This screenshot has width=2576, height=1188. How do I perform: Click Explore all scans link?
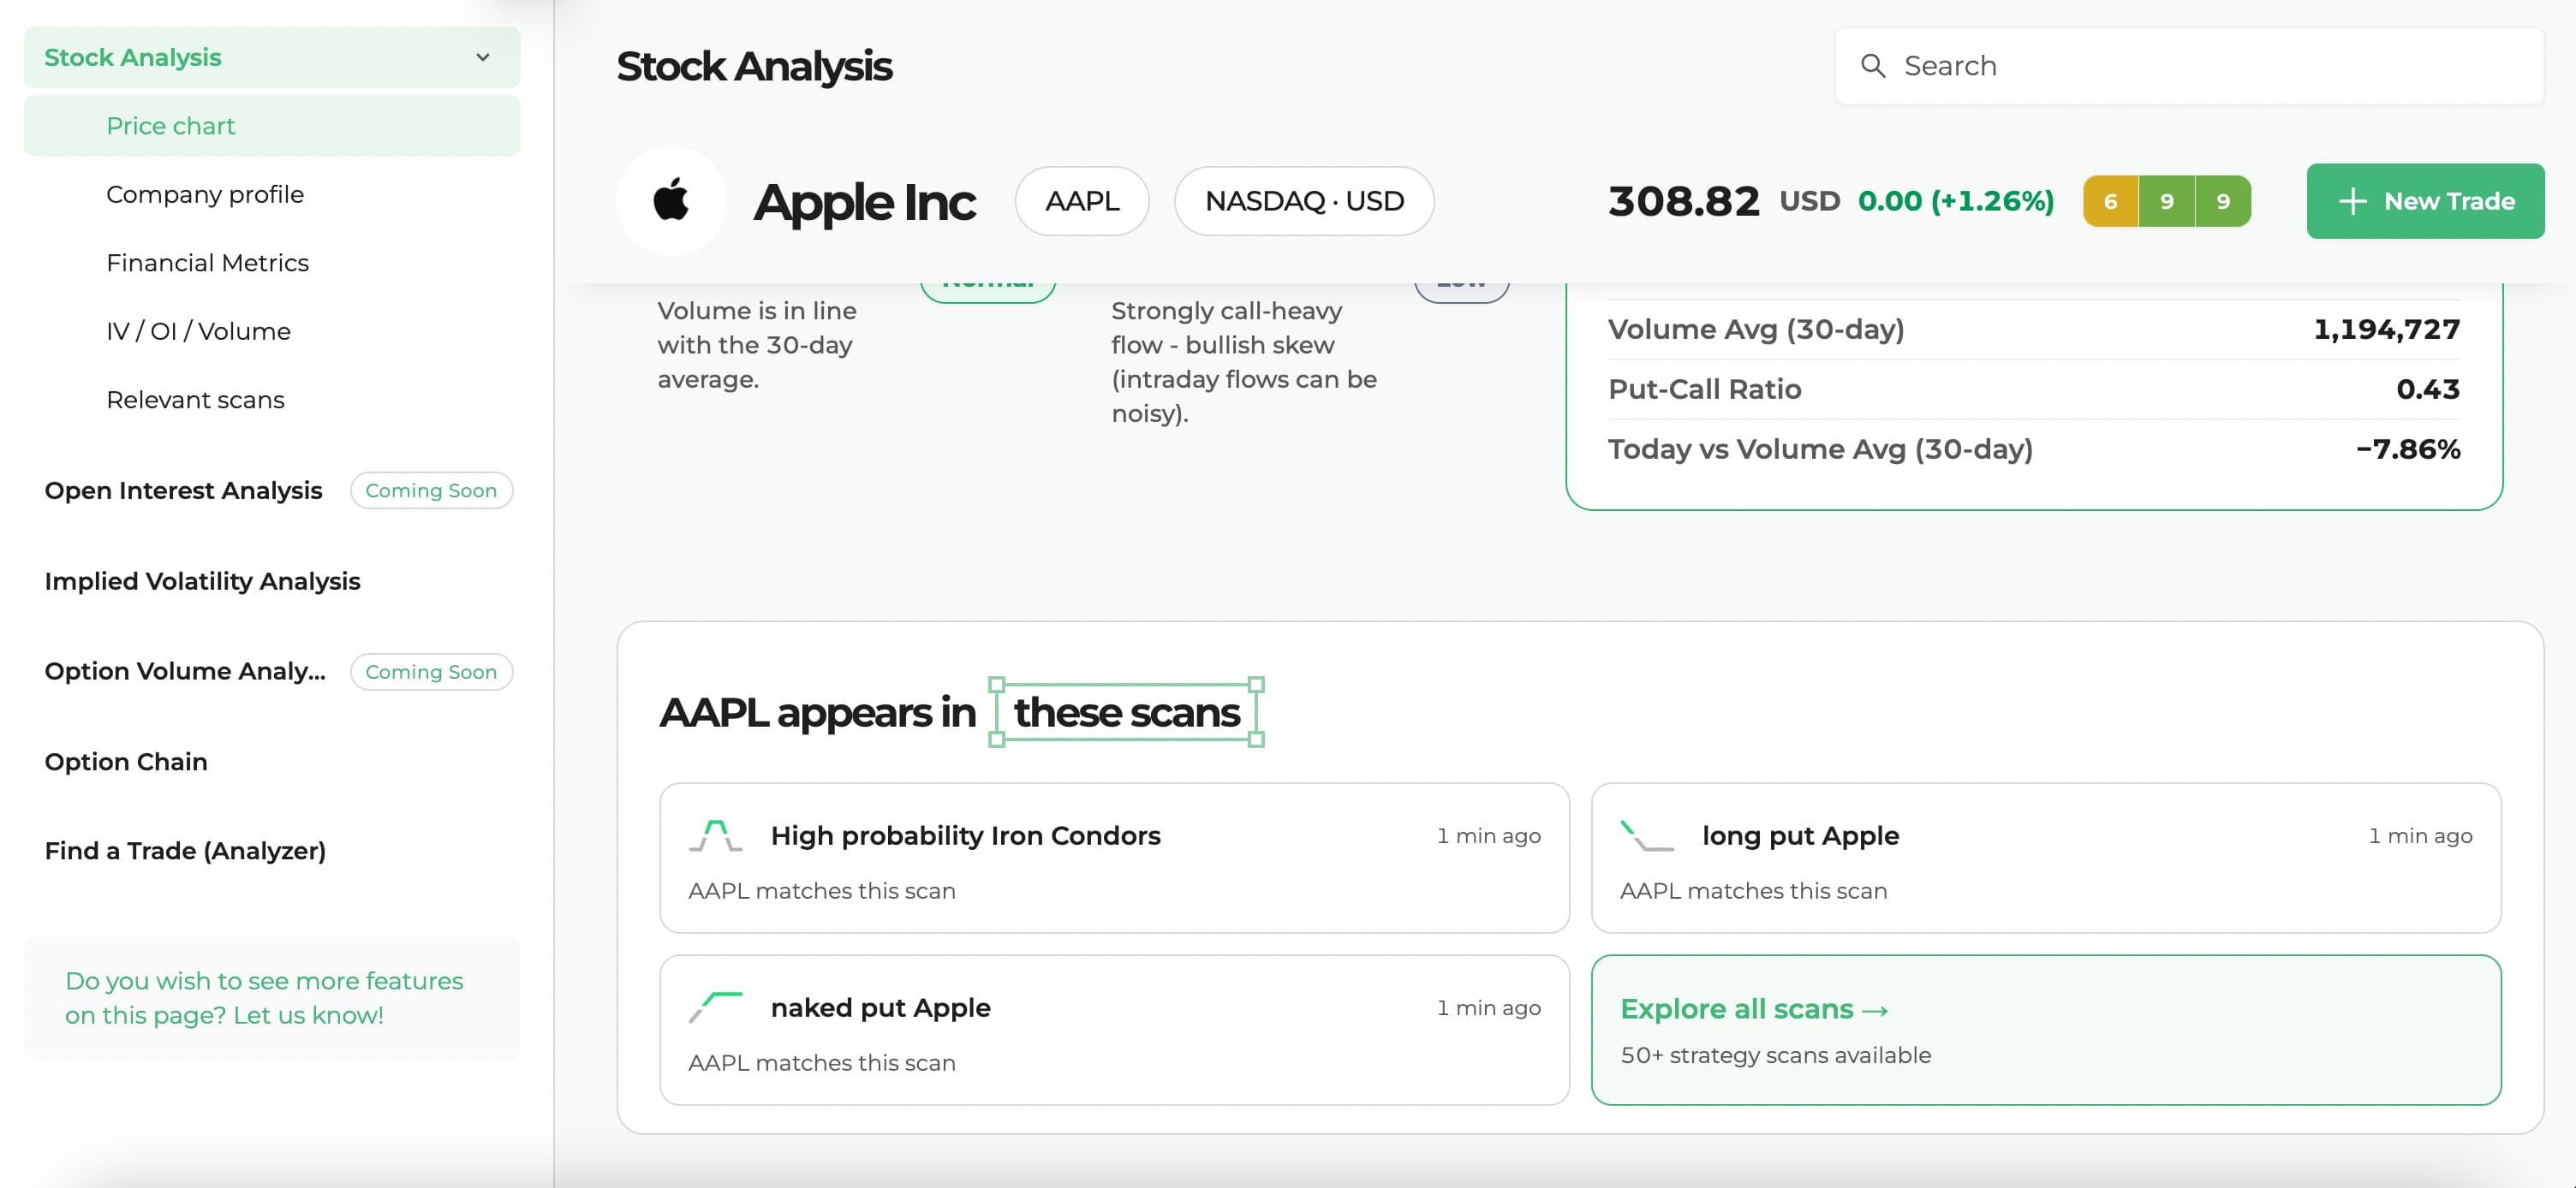pyautogui.click(x=1754, y=1009)
